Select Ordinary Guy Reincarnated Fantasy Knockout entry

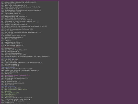click(x=26, y=56)
